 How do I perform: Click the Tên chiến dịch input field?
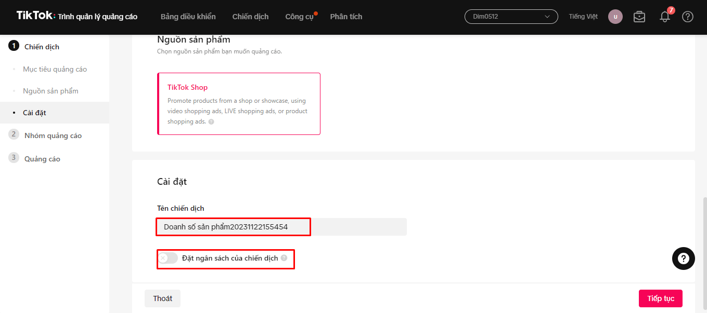(282, 227)
